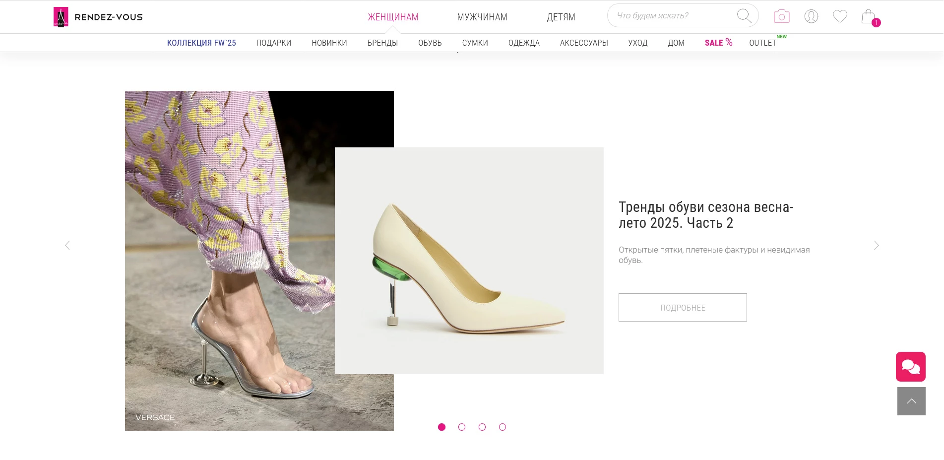
Task: Switch to the second carousel slide dot
Action: [x=462, y=427]
